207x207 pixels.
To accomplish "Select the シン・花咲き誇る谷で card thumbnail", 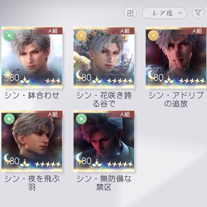I will (104, 58).
